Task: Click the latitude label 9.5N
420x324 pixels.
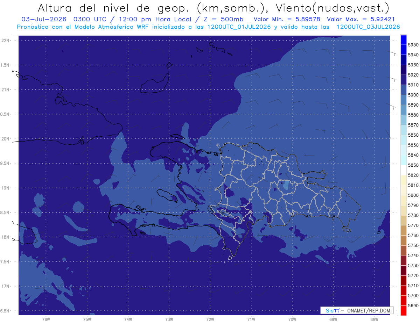Action: pos(5,163)
